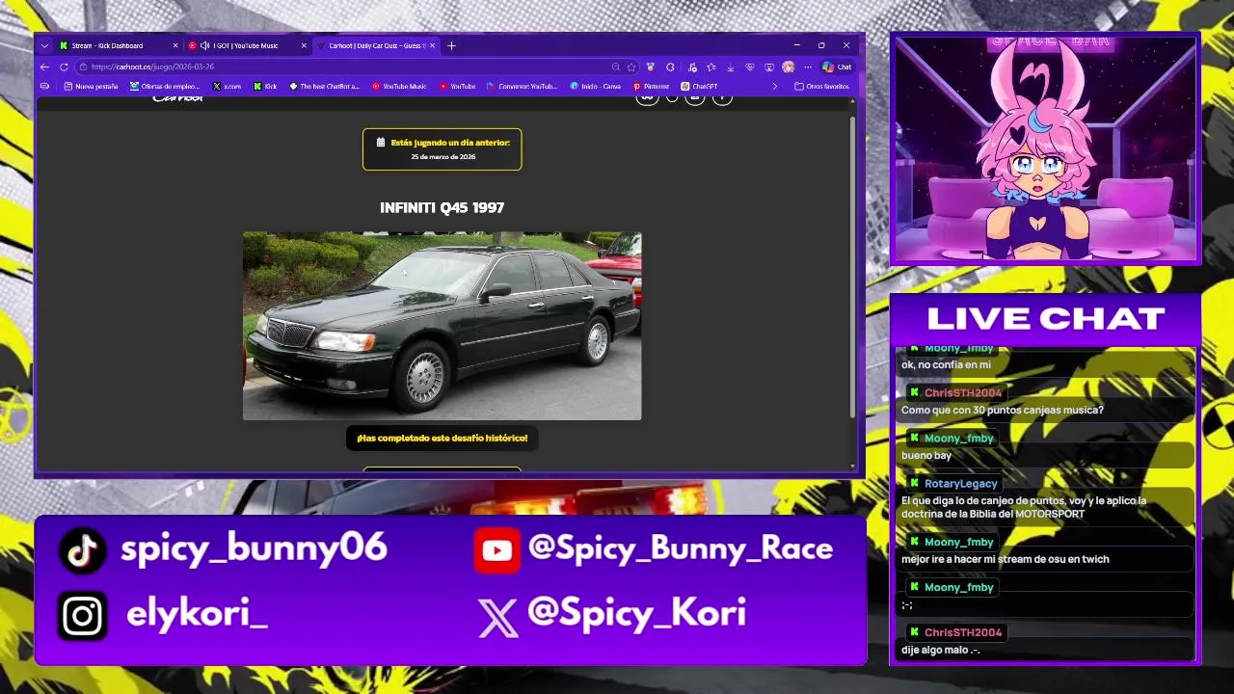Open the Copilot Chat button
Image resolution: width=1234 pixels, height=694 pixels.
click(x=837, y=67)
